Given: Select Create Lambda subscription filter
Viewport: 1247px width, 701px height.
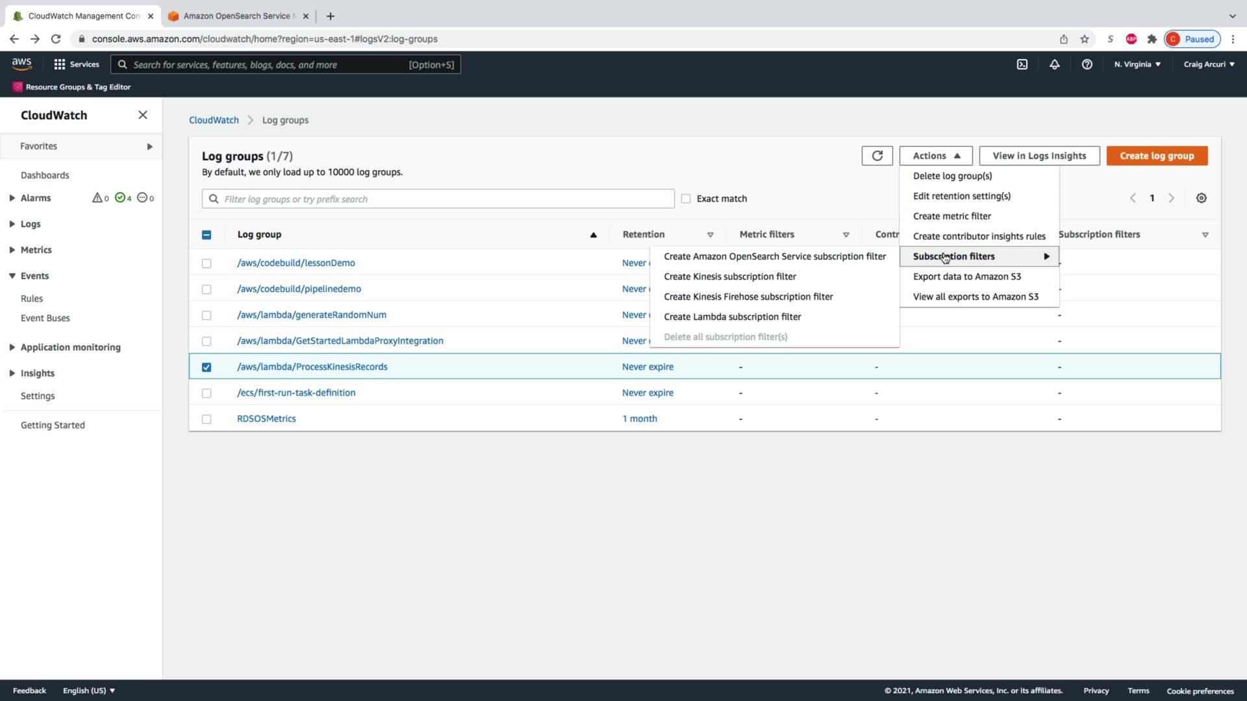Looking at the screenshot, I should [x=732, y=317].
